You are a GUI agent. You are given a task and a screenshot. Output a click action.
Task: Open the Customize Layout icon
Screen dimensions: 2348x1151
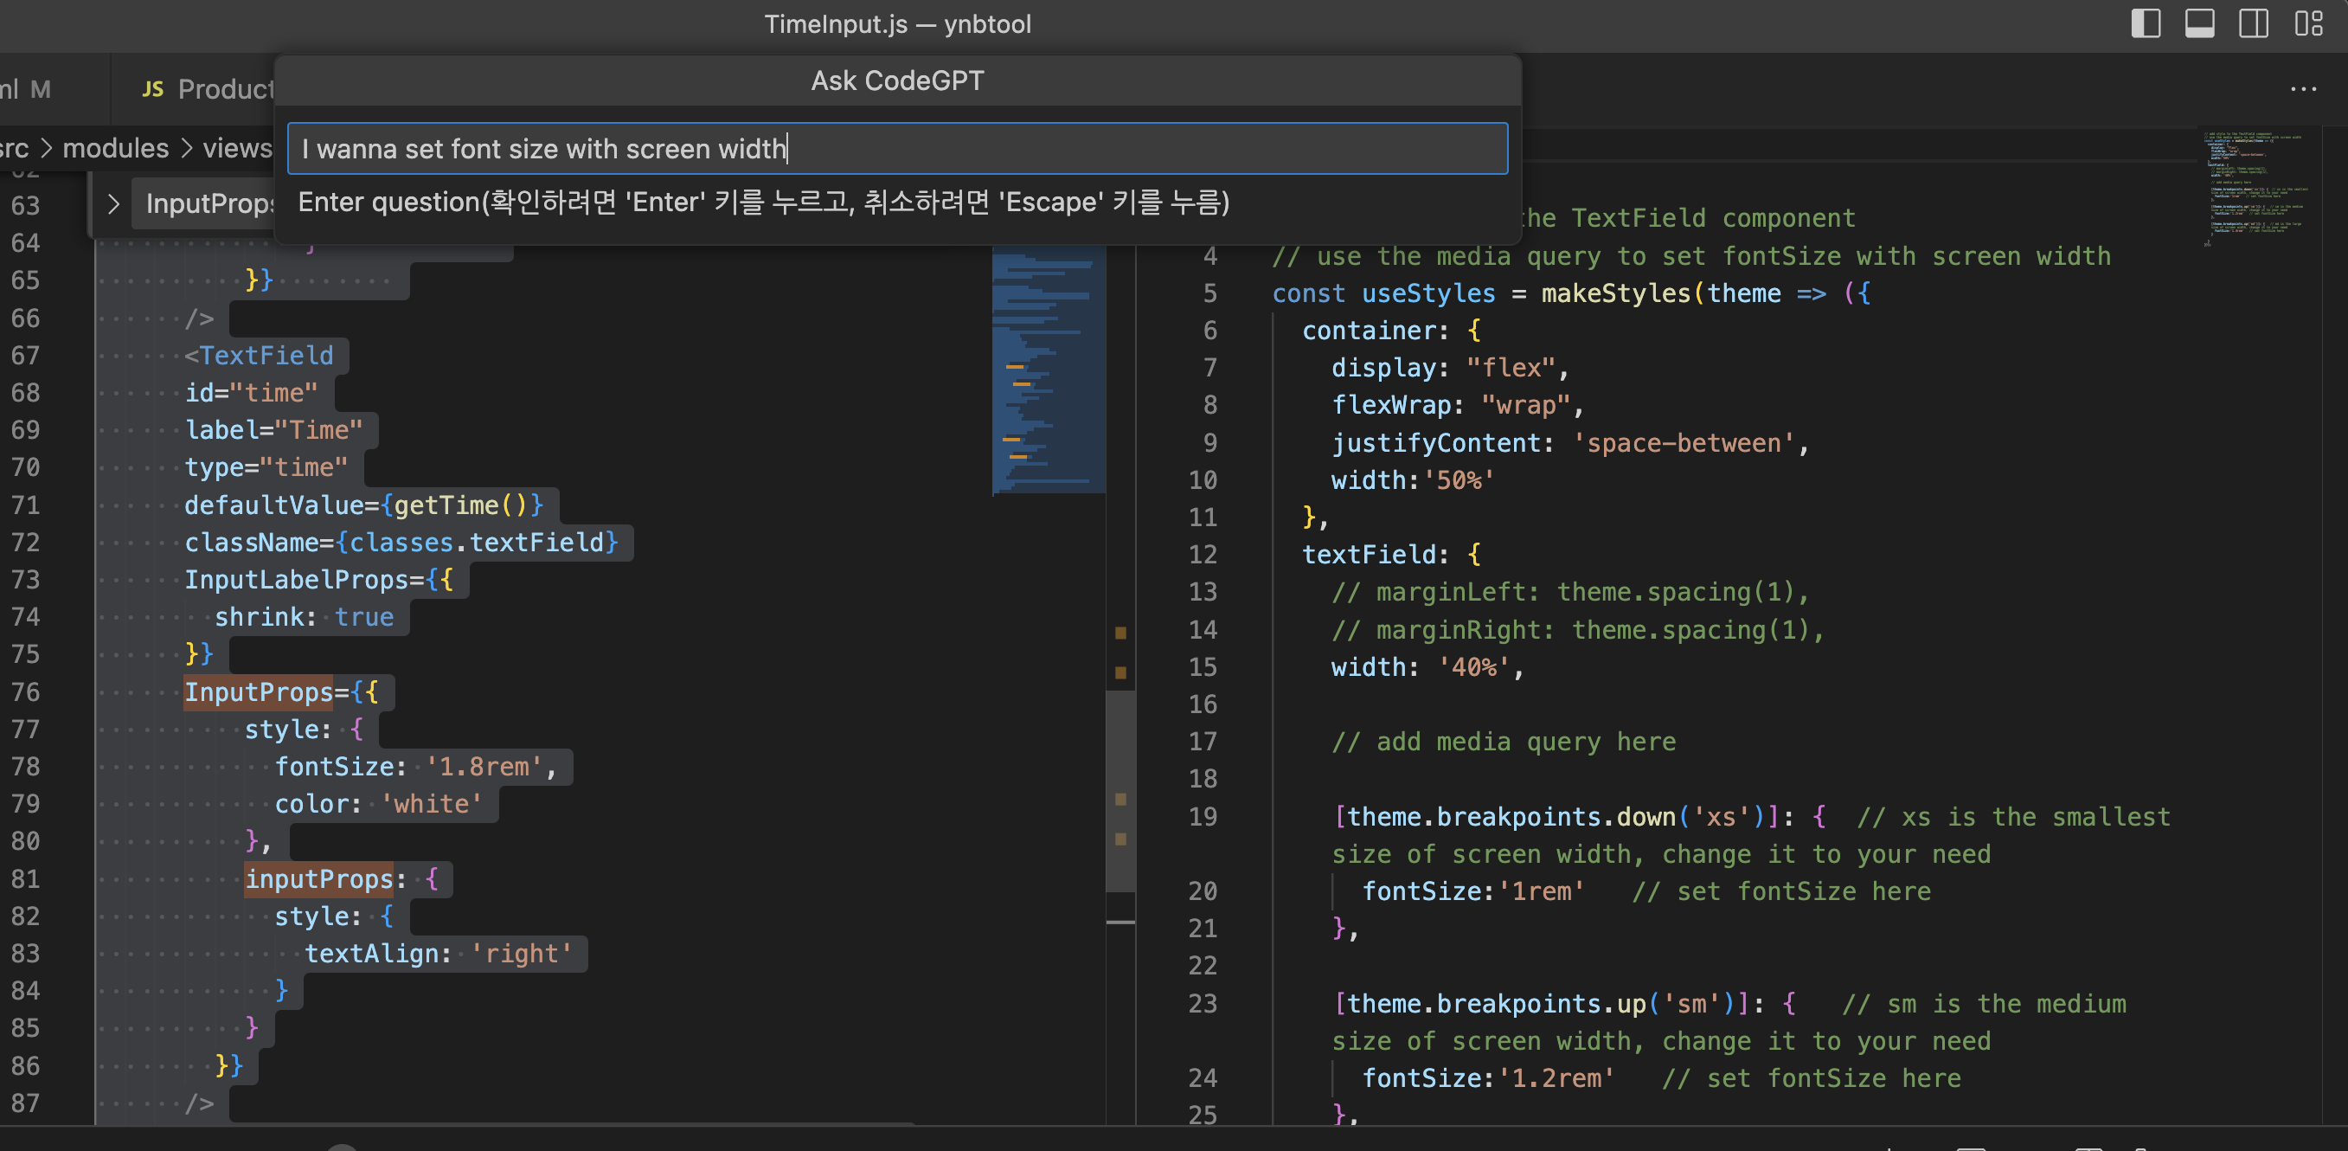(x=2308, y=23)
